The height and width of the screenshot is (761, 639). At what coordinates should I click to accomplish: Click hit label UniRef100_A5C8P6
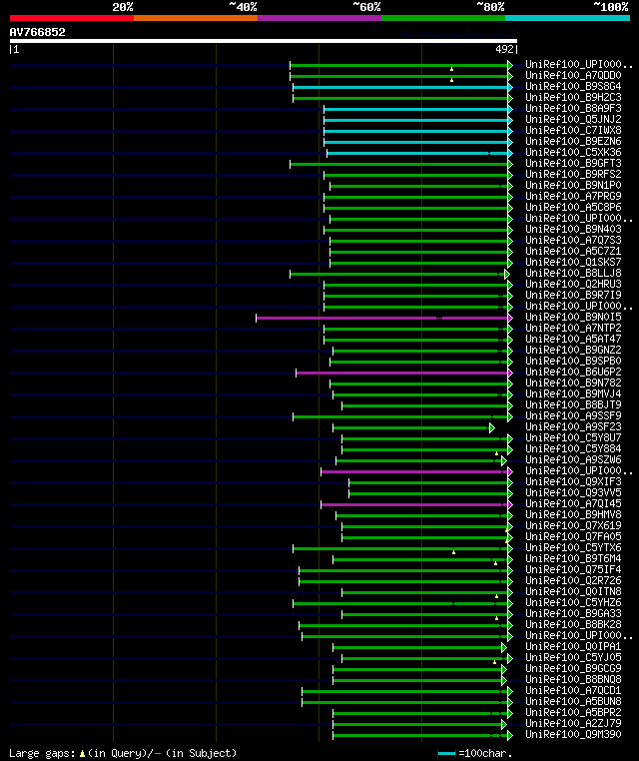click(x=573, y=208)
